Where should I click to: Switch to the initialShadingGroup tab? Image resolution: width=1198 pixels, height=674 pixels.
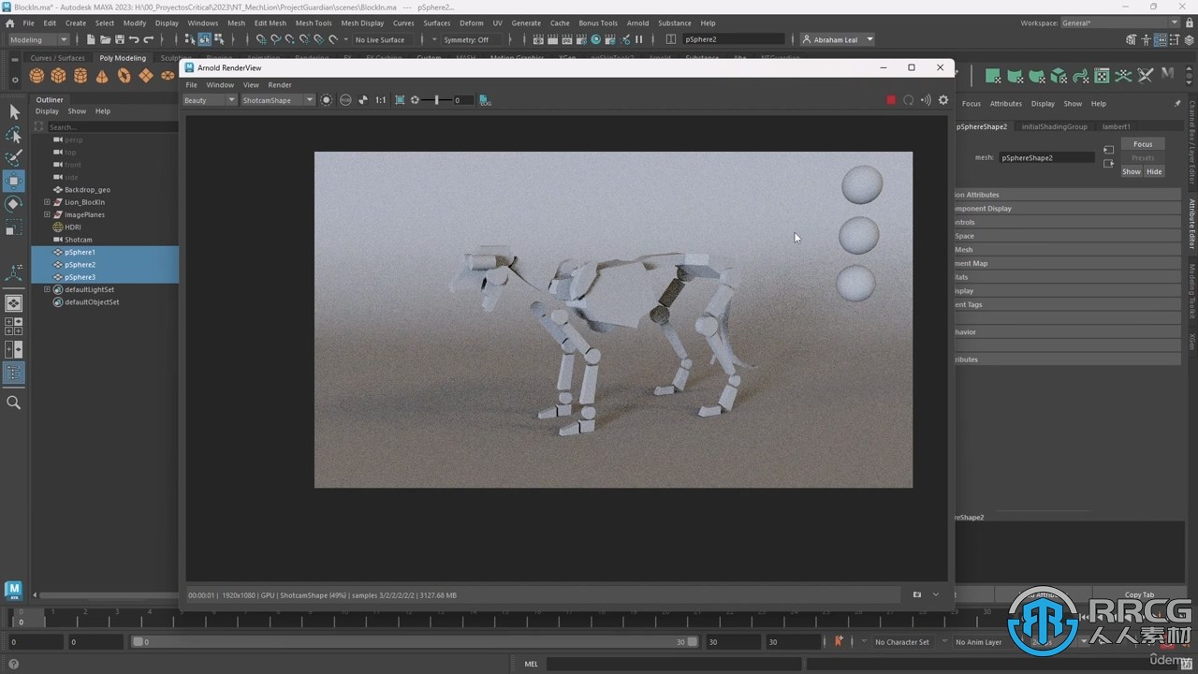pyautogui.click(x=1054, y=126)
